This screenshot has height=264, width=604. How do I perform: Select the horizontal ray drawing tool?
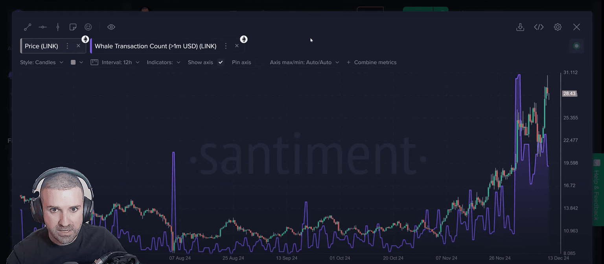(42, 27)
